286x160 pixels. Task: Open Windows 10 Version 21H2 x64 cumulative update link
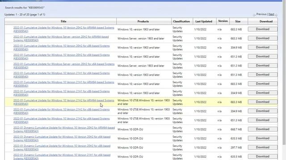click(x=62, y=120)
